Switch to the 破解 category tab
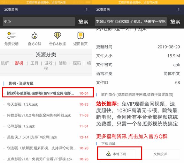This screenshot has height=163, width=184. pos(5,63)
